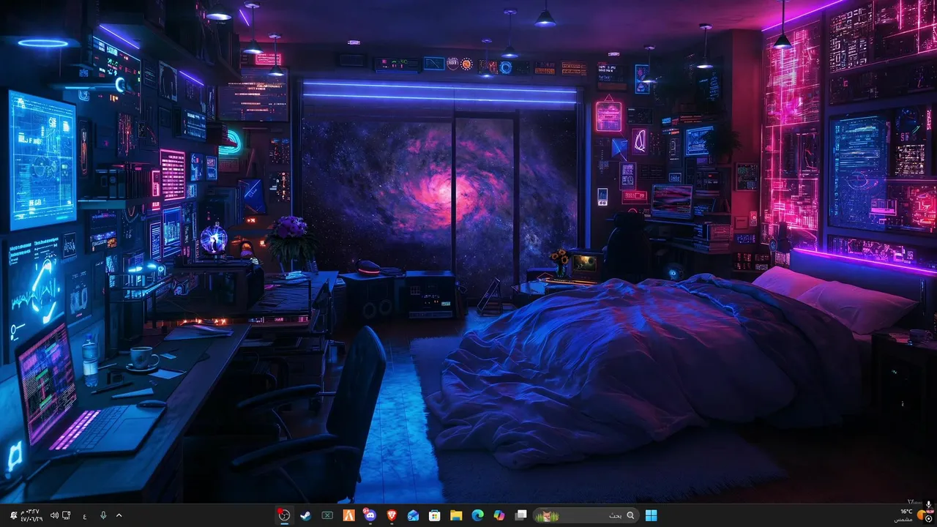937x527 pixels.
Task: Launch Brave browser from the taskbar
Action: coord(392,515)
